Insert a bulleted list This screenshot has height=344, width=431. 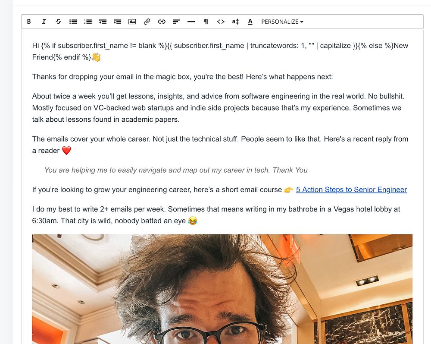[73, 22]
